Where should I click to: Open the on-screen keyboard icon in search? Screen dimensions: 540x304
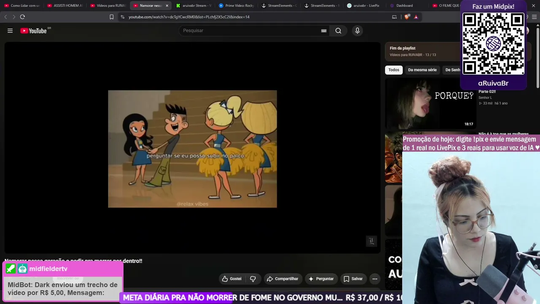click(324, 30)
